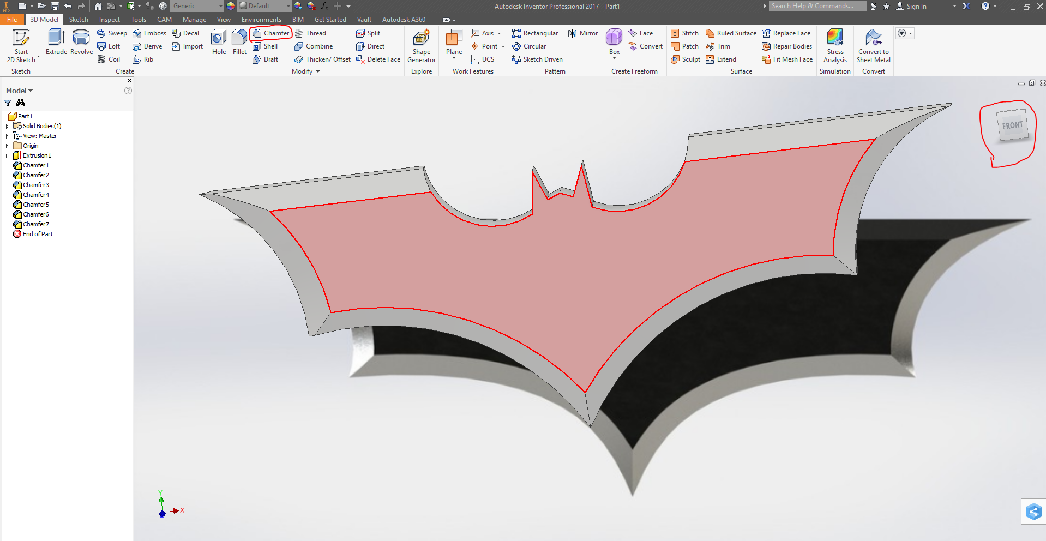Switch to the Environments tab
This screenshot has height=541, width=1046.
pyautogui.click(x=261, y=20)
